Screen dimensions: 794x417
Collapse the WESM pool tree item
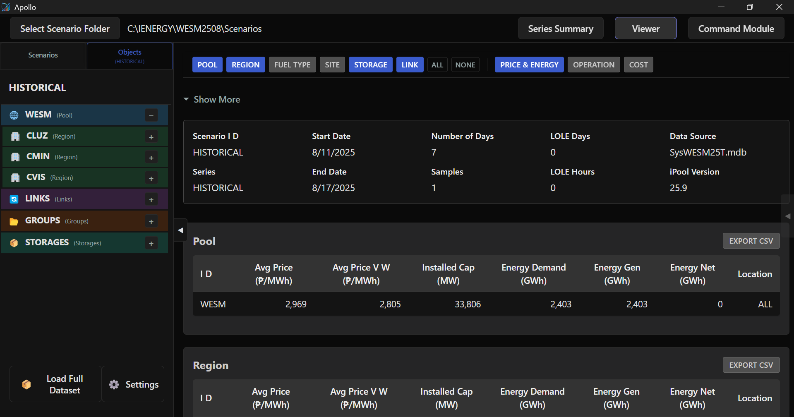click(151, 115)
